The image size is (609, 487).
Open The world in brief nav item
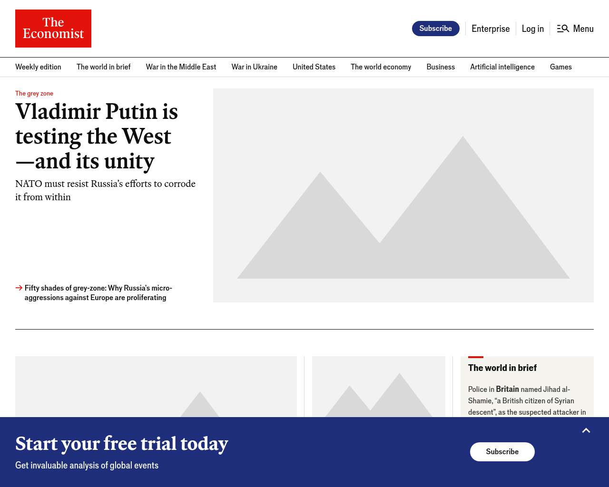[x=103, y=67]
